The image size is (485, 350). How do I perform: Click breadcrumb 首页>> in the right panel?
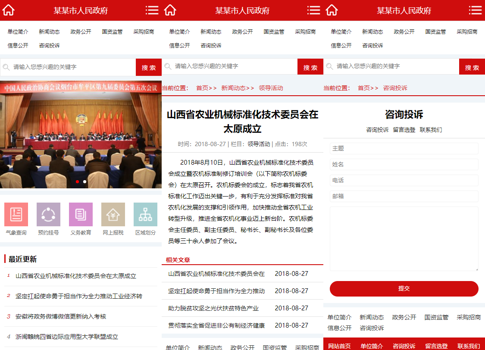[368, 88]
